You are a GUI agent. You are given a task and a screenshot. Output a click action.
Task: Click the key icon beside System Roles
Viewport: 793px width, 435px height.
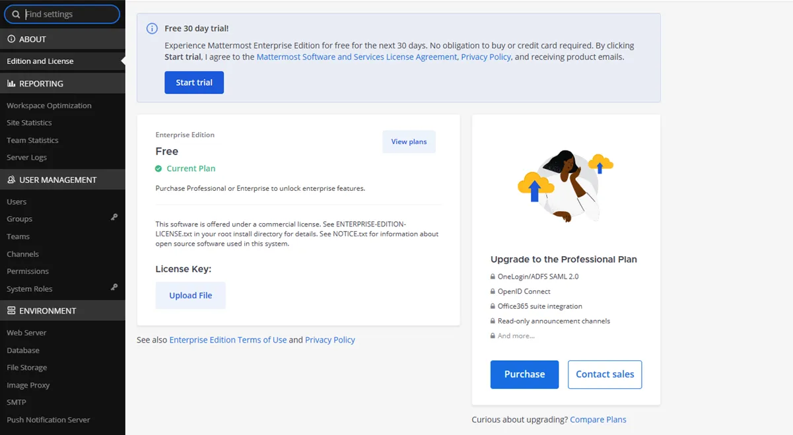point(114,287)
